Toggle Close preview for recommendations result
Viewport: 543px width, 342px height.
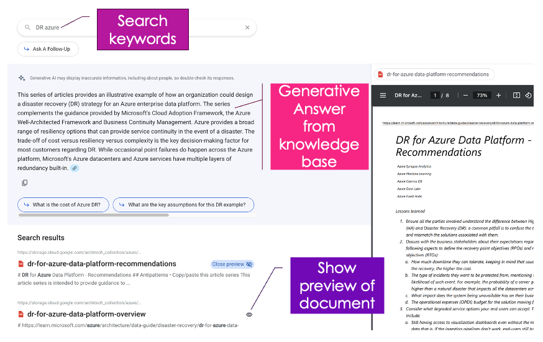coord(232,264)
